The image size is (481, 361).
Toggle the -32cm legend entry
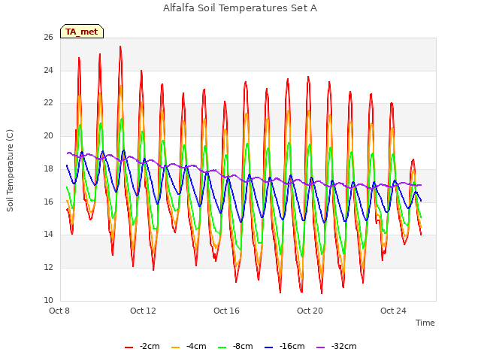[336, 347]
